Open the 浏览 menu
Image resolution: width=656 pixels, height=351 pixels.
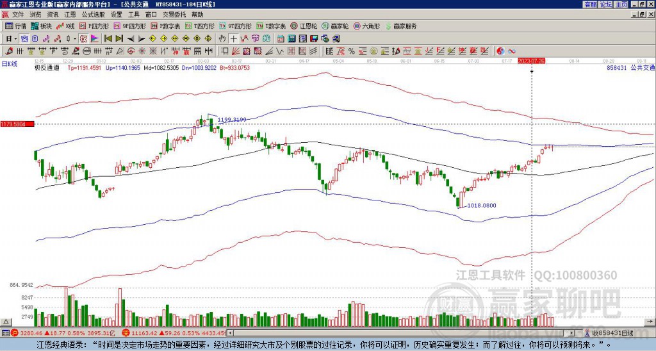click(x=36, y=15)
